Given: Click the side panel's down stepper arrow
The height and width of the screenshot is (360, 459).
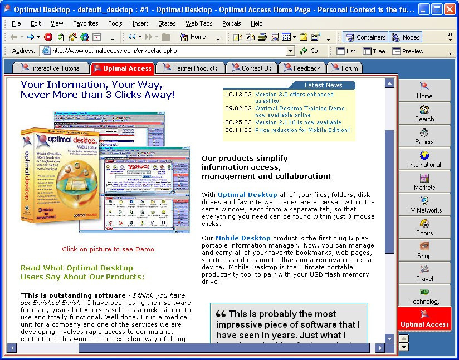Looking at the screenshot, I should point(404,347).
